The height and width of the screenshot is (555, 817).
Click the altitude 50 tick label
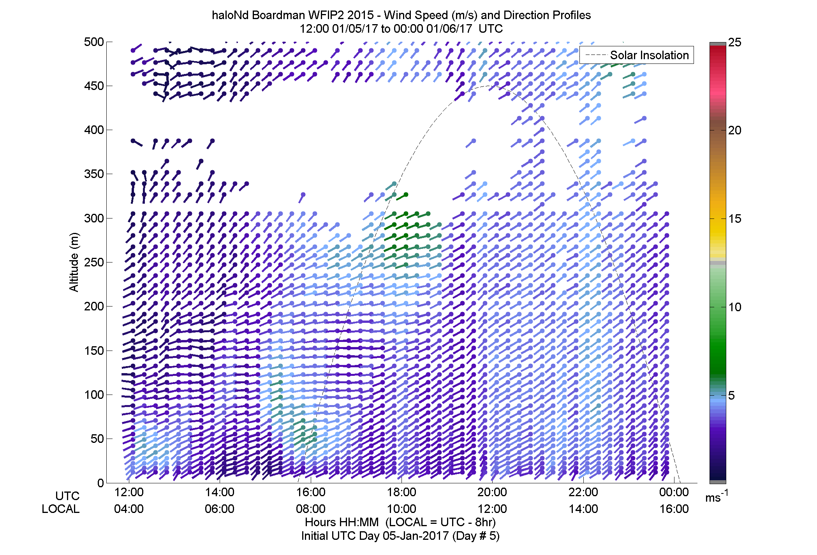(97, 439)
